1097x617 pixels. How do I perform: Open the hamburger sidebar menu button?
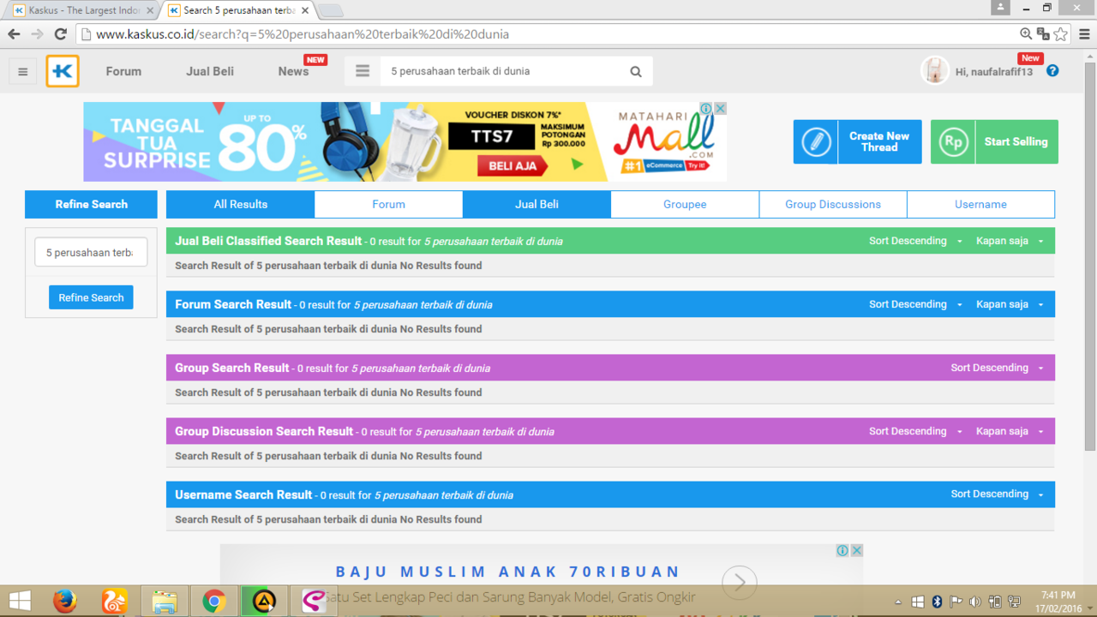tap(23, 72)
